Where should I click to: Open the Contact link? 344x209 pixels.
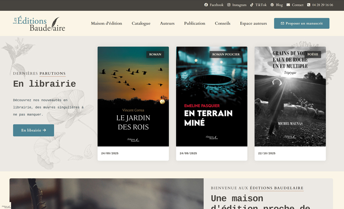(295, 5)
